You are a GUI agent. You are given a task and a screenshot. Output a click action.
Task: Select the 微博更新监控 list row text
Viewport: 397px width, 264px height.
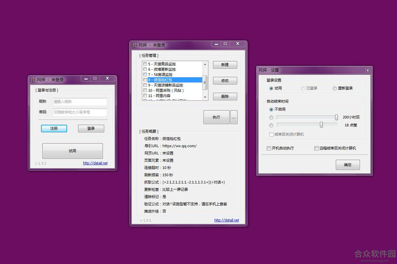pos(162,69)
